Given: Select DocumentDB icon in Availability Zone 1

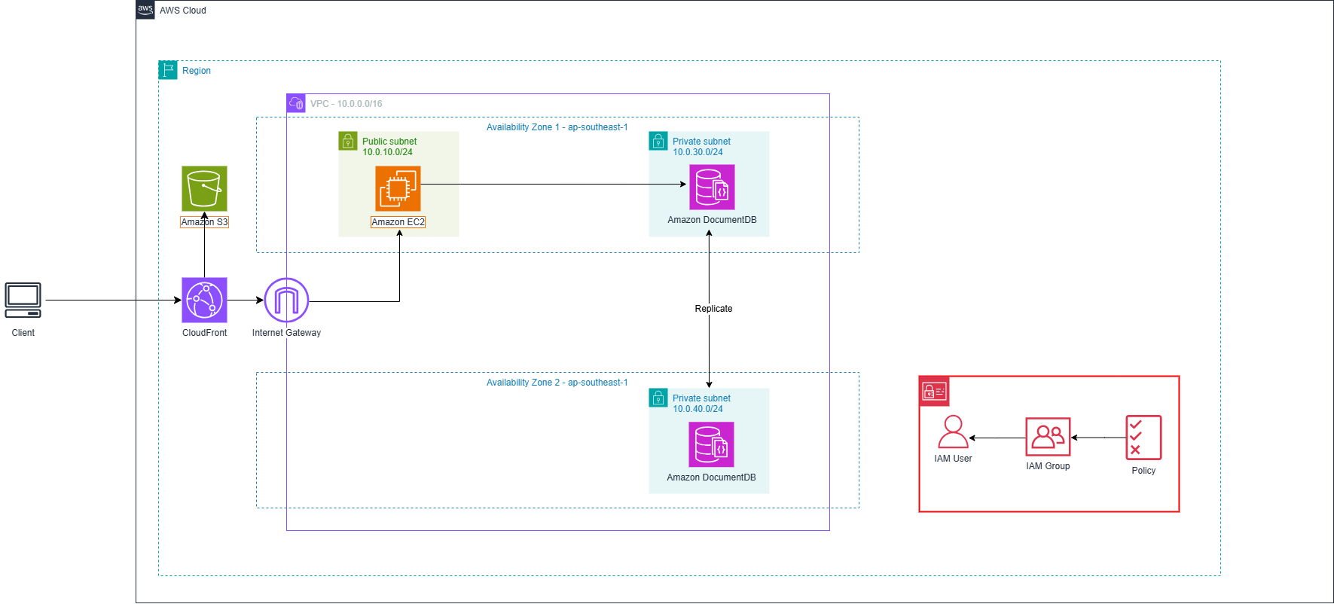Looking at the screenshot, I should pos(712,187).
